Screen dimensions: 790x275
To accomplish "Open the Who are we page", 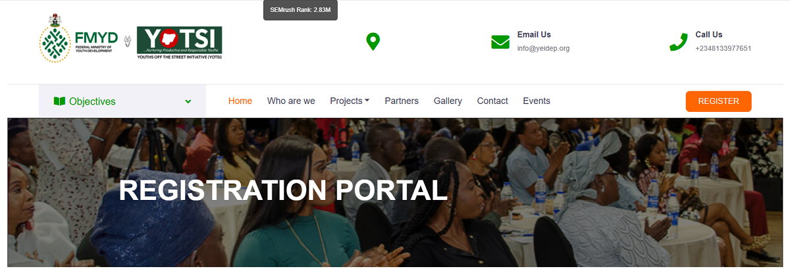I will coord(291,101).
